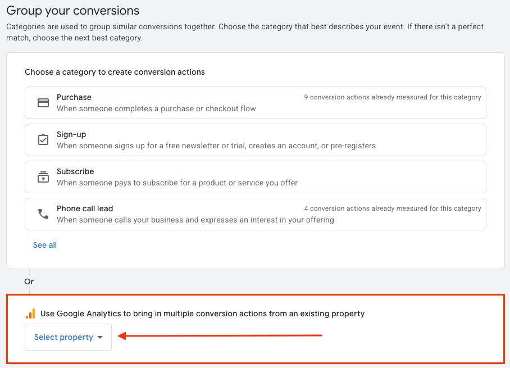Viewport: 510px width, 368px height.
Task: Choose the Purchase category title
Action: 74,97
